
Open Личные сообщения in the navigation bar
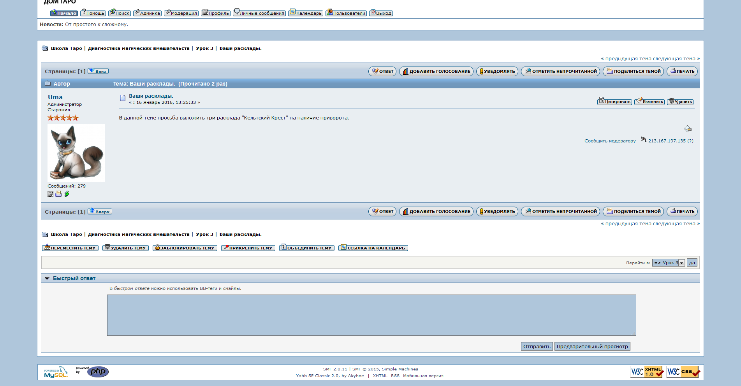coord(259,13)
